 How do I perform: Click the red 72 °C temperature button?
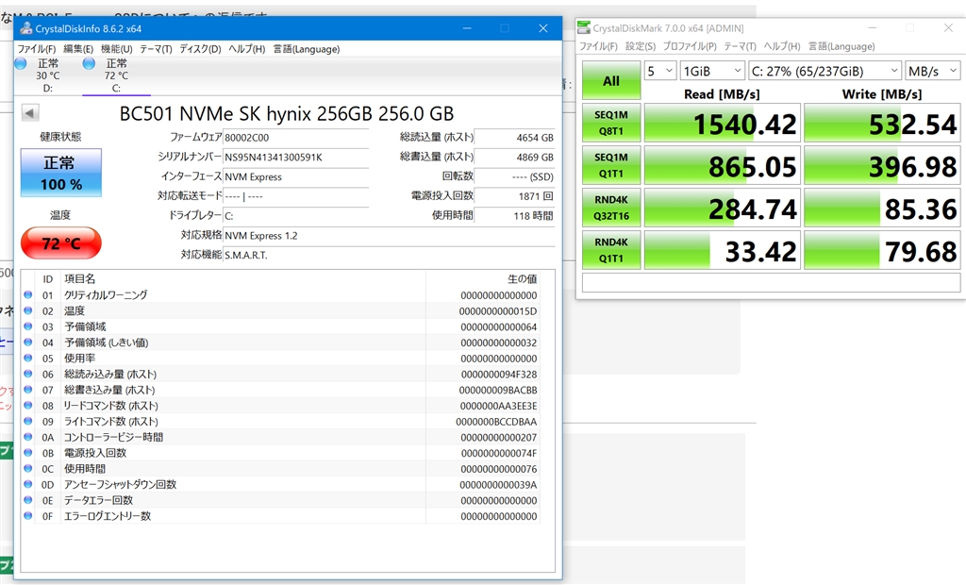coord(61,242)
